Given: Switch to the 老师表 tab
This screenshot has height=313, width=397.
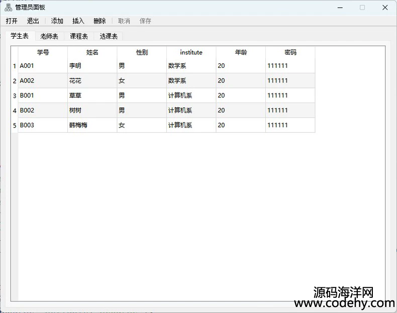Looking at the screenshot, I should [49, 37].
